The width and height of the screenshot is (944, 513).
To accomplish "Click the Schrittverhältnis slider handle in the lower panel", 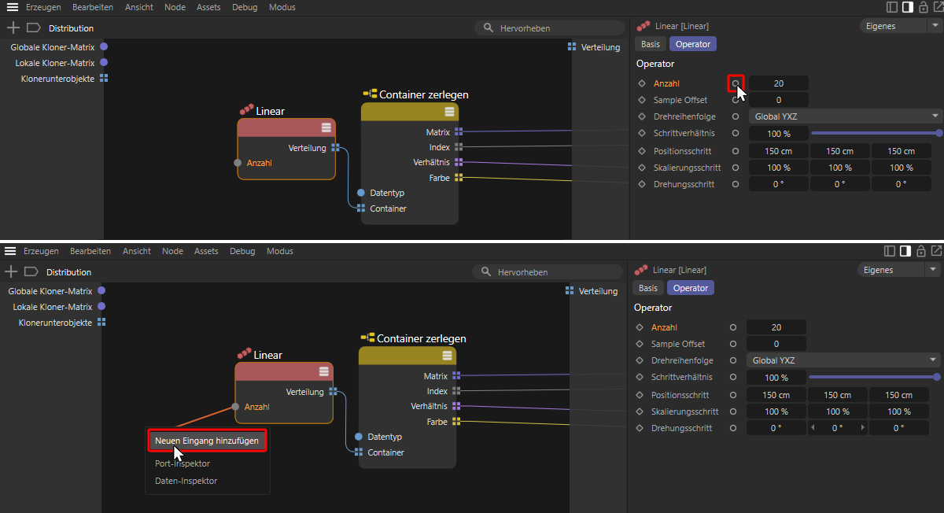I will (x=938, y=378).
